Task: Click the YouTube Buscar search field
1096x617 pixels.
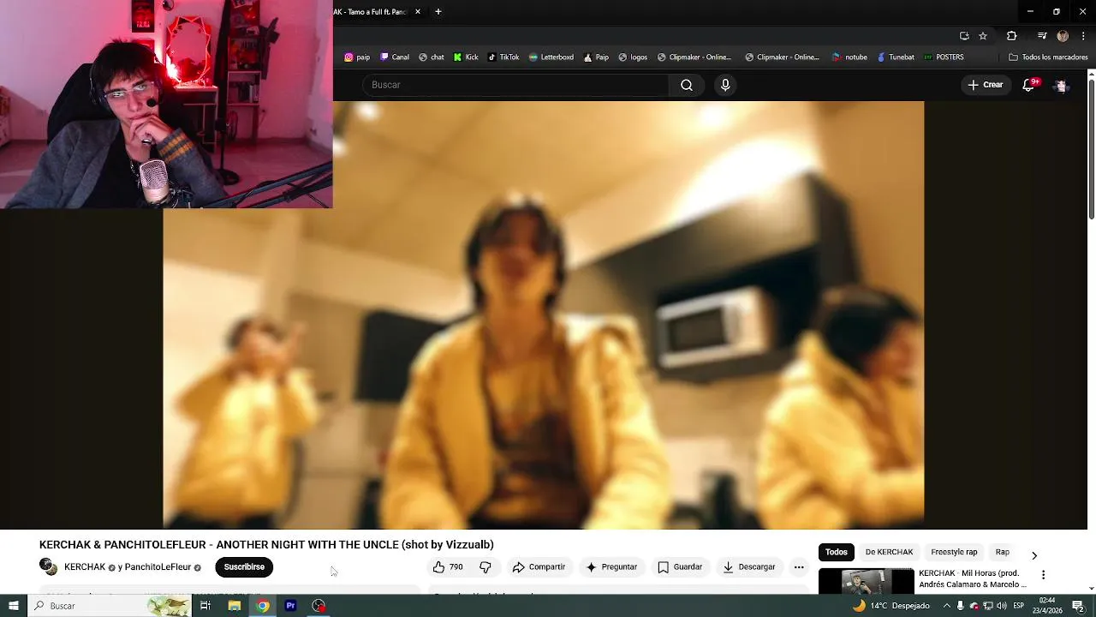Action: coord(516,85)
